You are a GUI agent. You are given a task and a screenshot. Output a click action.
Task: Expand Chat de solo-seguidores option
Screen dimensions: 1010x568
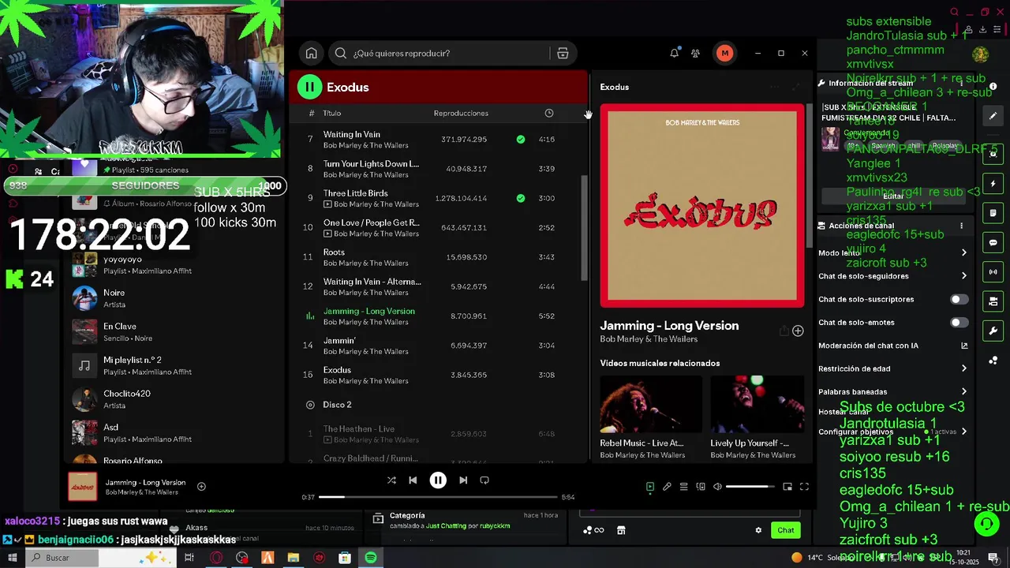pyautogui.click(x=892, y=276)
